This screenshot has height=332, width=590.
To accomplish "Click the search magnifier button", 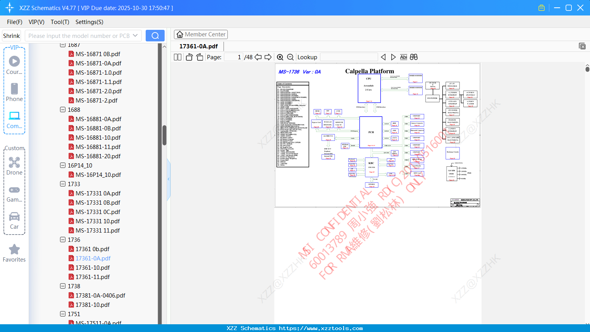I will coord(155,36).
